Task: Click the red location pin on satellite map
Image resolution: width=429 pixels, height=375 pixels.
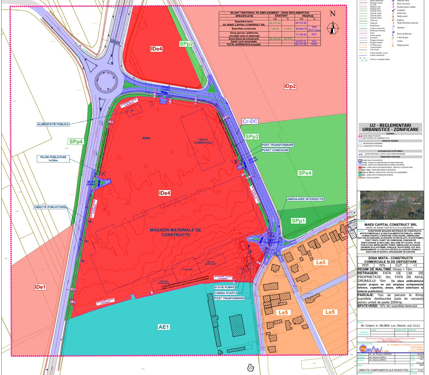Action: pyautogui.click(x=413, y=200)
